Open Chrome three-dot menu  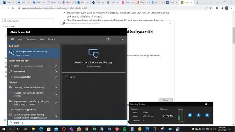[232, 8]
